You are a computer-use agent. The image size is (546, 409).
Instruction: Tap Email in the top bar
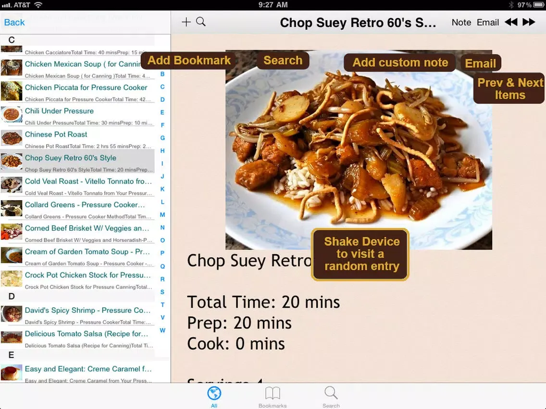pos(487,23)
